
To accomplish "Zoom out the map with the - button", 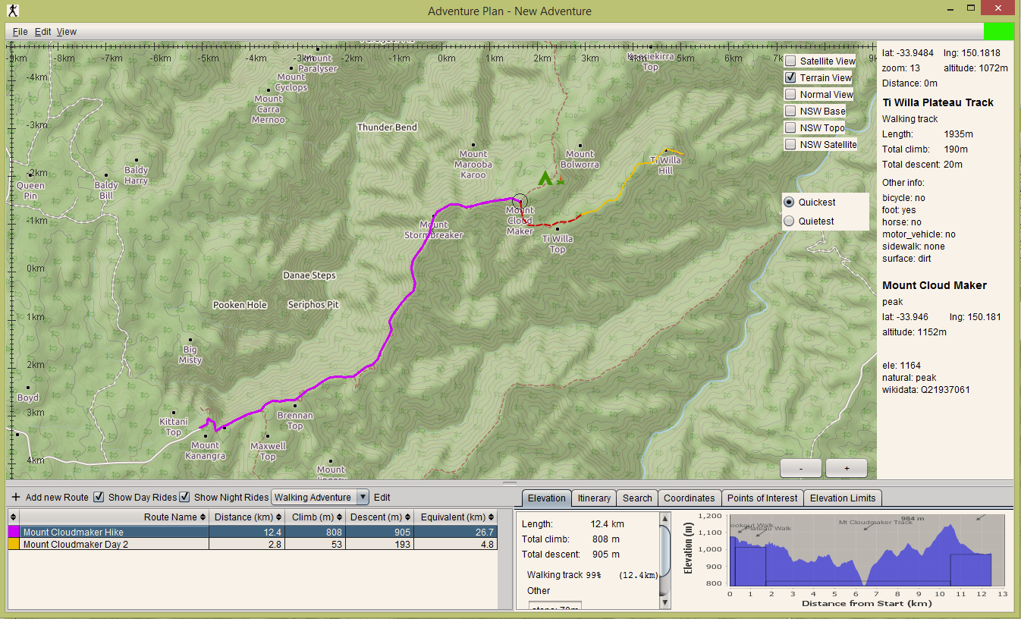I will point(800,469).
